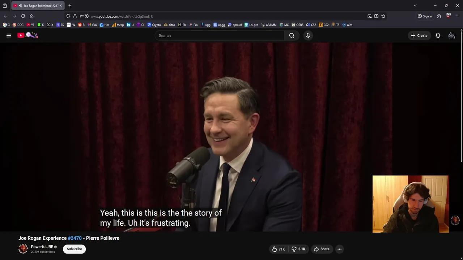The width and height of the screenshot is (463, 260).
Task: Open the PowerfulJRE channel avatar
Action: [x=23, y=249]
